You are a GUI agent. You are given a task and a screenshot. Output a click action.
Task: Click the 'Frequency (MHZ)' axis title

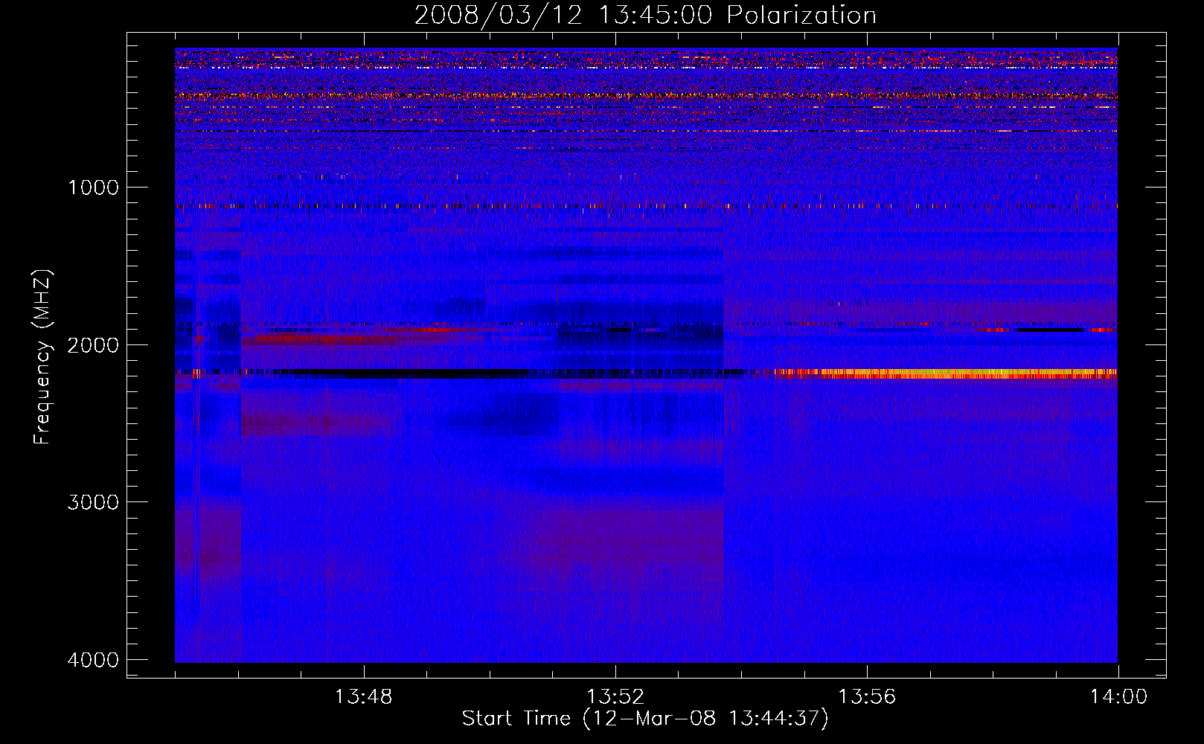pyautogui.click(x=43, y=357)
